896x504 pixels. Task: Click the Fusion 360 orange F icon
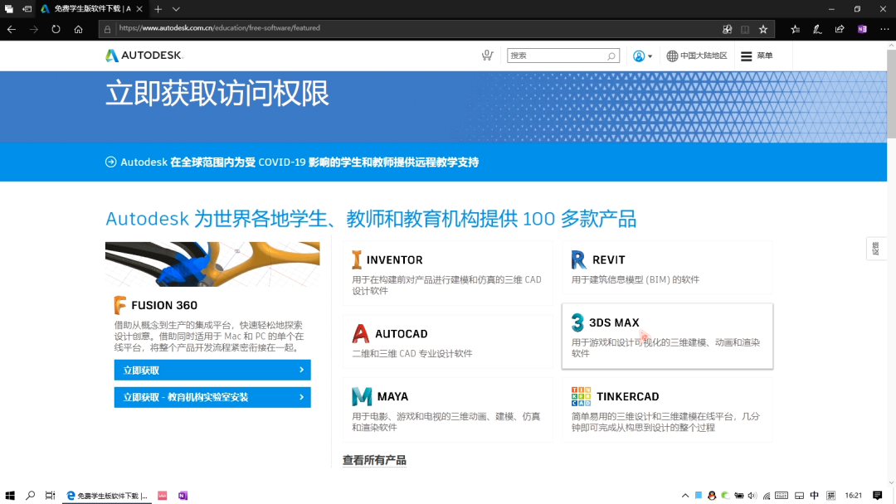click(x=120, y=305)
